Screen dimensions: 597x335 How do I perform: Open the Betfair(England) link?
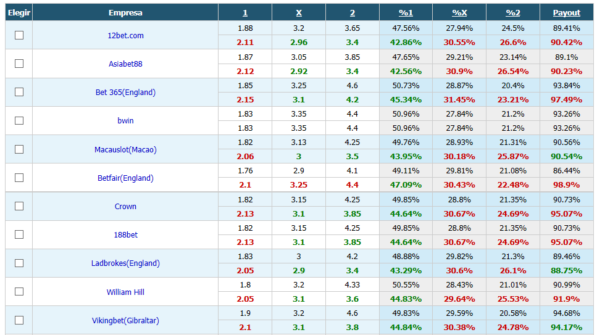click(126, 178)
